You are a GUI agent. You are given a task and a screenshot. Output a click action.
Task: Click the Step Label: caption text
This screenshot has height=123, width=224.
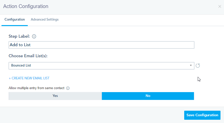tap(19, 36)
